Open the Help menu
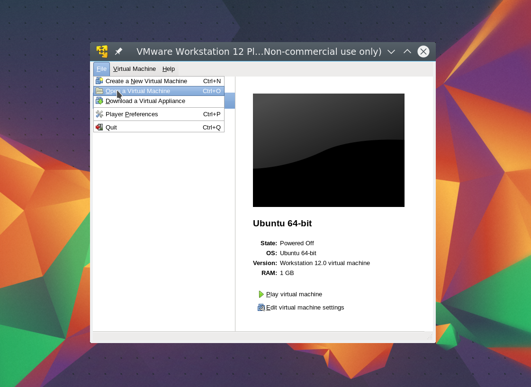The height and width of the screenshot is (387, 531). point(169,69)
